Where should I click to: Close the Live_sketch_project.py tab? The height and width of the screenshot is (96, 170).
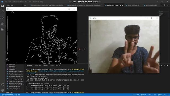(123, 5)
